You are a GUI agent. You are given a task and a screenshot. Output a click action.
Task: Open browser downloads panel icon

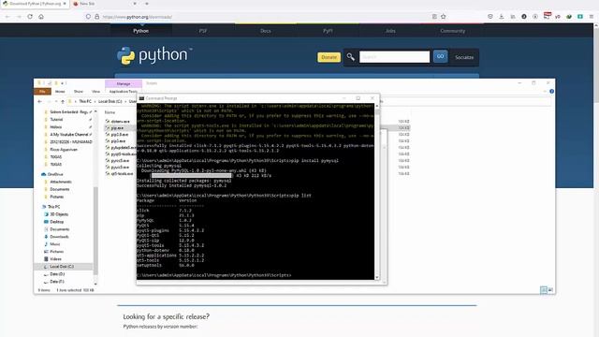502,17
